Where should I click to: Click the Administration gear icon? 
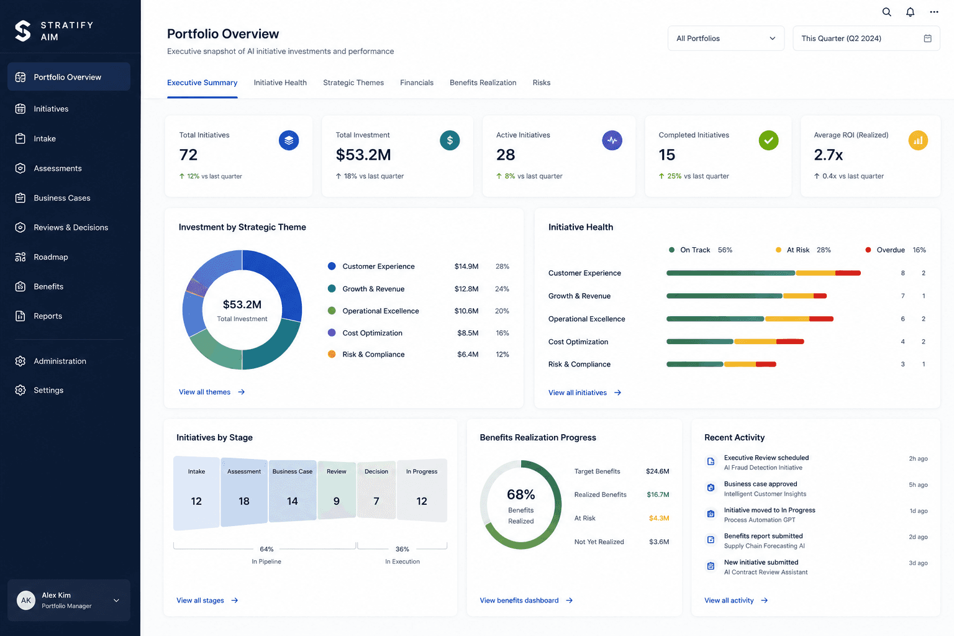click(x=20, y=361)
